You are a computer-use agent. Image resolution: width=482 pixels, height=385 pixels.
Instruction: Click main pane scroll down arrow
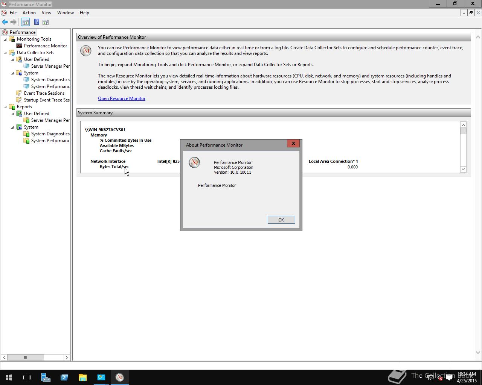(x=478, y=352)
